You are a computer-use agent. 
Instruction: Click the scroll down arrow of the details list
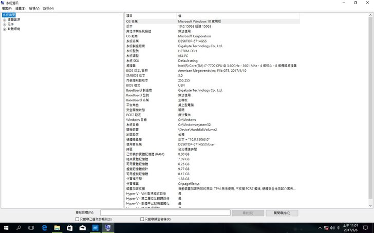point(370,206)
